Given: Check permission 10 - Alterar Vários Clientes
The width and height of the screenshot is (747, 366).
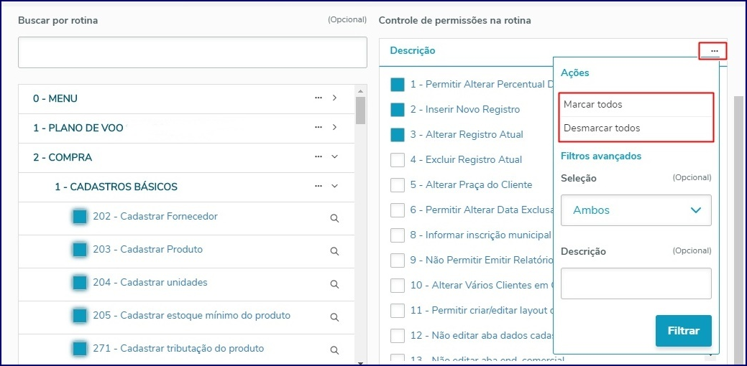Looking at the screenshot, I should click(x=398, y=286).
